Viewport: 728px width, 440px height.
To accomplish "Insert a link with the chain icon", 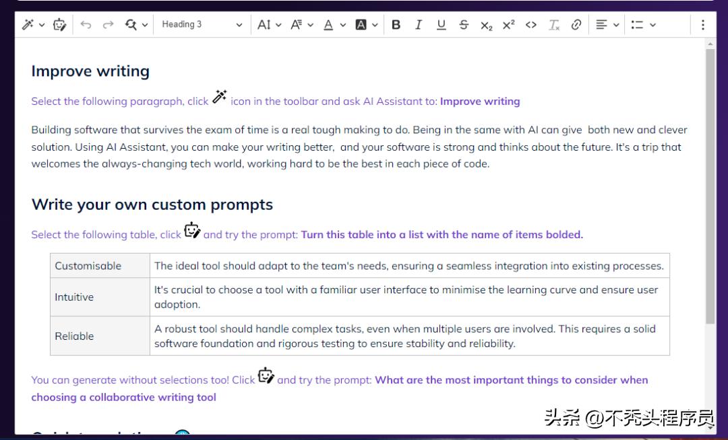I will [x=576, y=25].
